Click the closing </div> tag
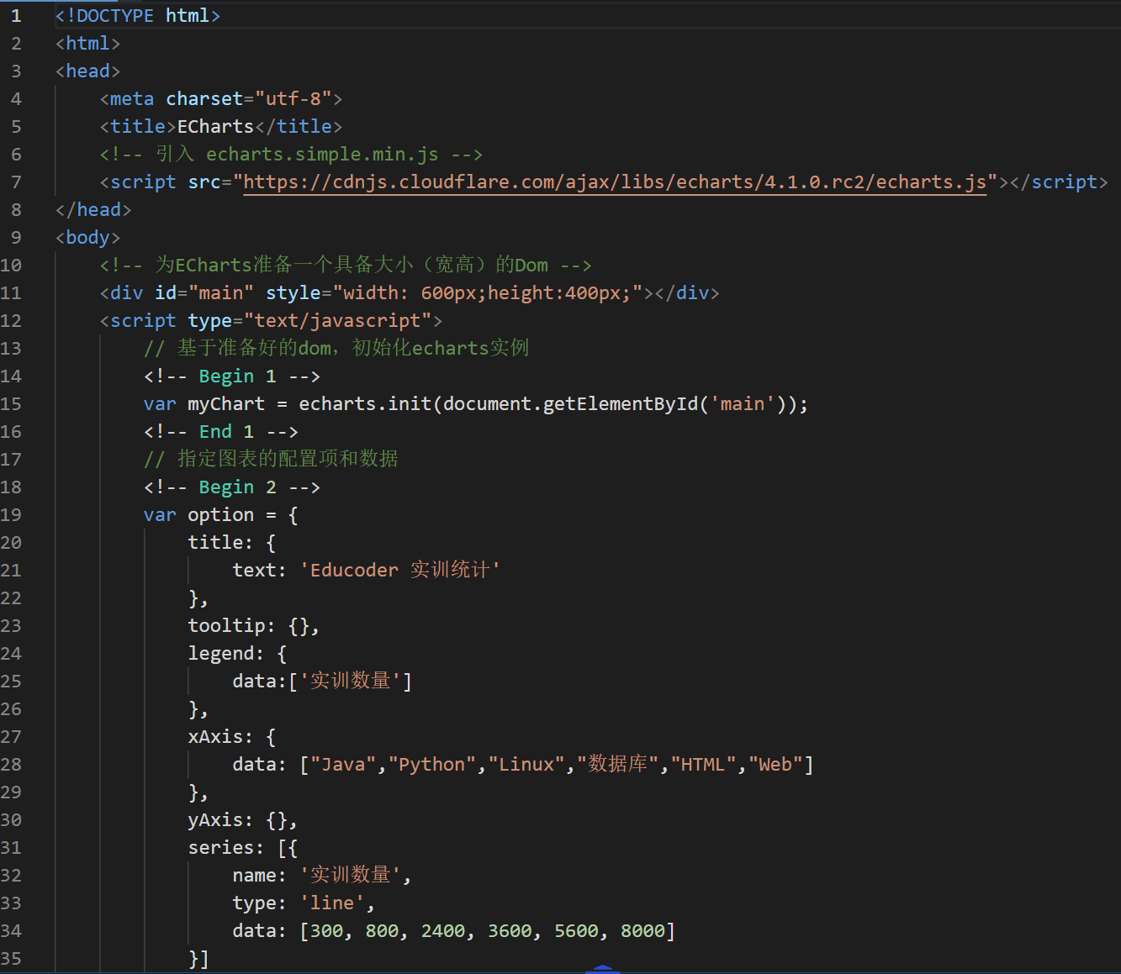The image size is (1121, 974). point(687,293)
